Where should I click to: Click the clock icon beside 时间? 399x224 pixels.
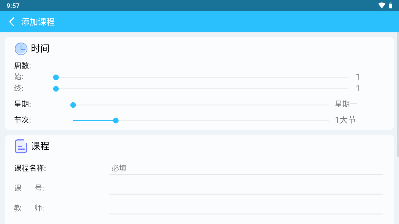click(x=21, y=49)
